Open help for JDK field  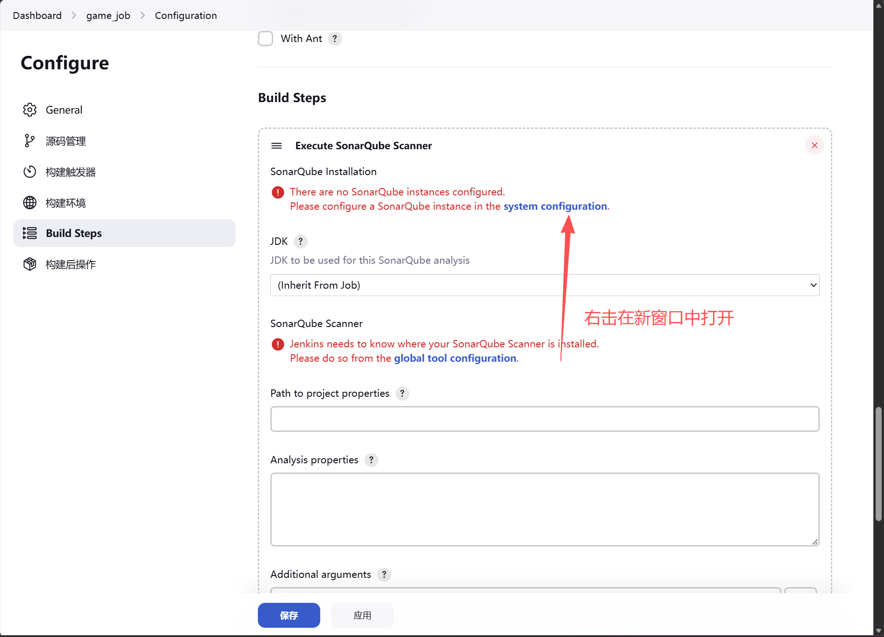[x=300, y=242]
